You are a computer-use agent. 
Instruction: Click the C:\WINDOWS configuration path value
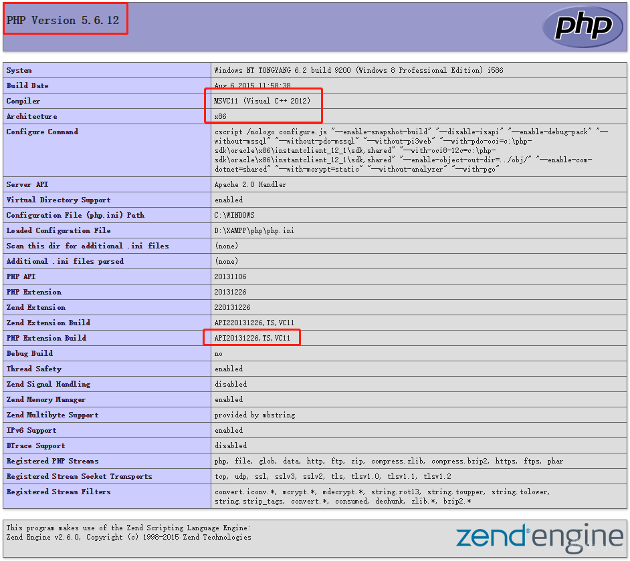pos(234,215)
